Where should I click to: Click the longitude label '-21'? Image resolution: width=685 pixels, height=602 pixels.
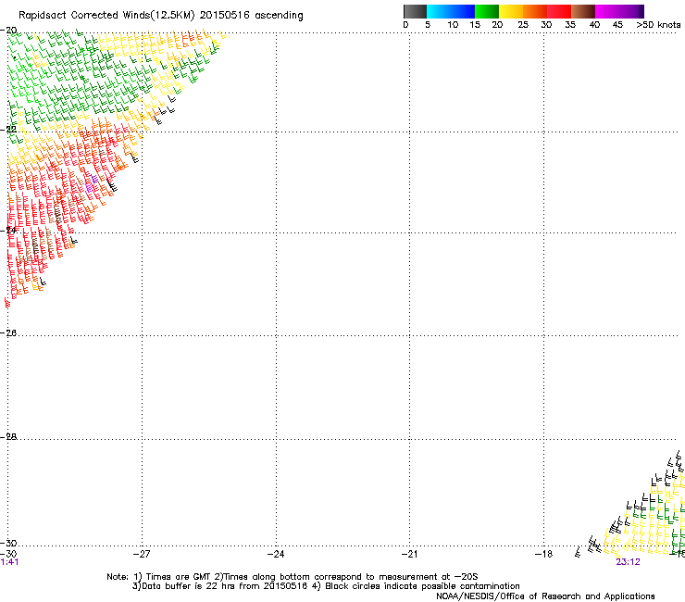click(409, 554)
